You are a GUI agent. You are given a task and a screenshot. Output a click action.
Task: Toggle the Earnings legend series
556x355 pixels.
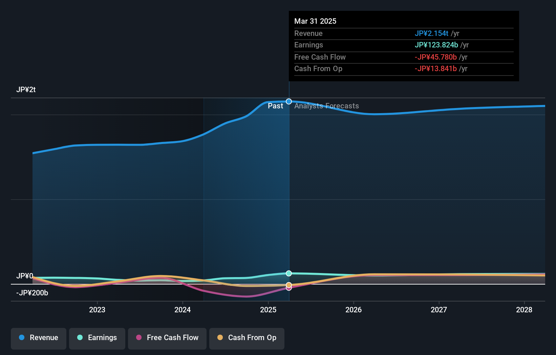[97, 338]
